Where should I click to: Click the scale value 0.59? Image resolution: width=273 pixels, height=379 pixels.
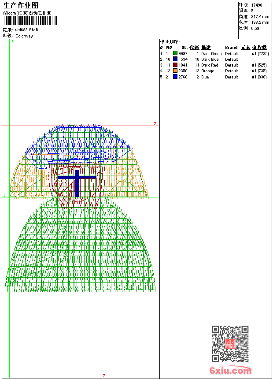point(255,28)
